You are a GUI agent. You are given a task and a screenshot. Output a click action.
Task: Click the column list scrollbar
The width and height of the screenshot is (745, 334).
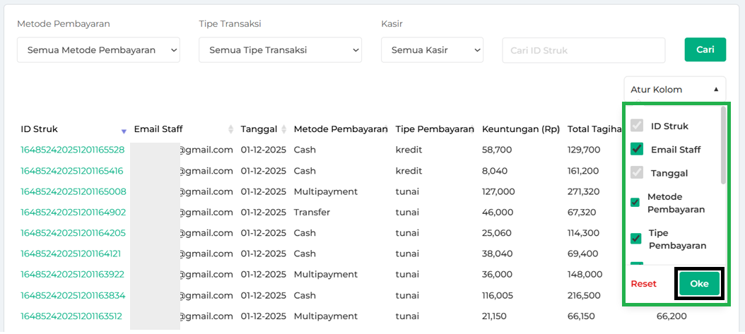[722, 145]
